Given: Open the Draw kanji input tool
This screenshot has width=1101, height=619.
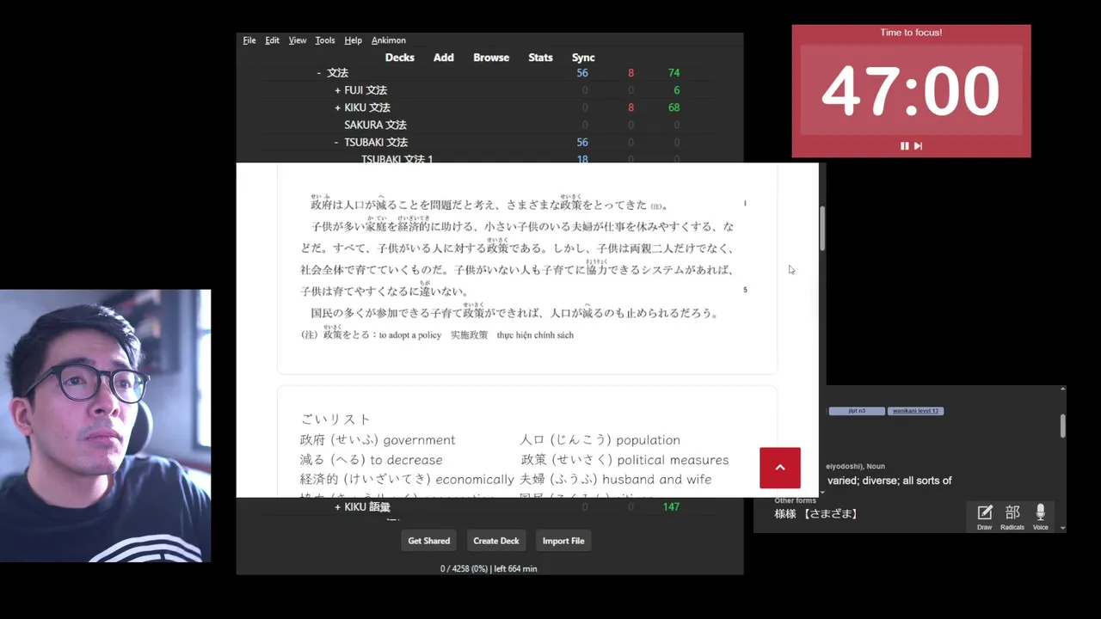Looking at the screenshot, I should (985, 517).
